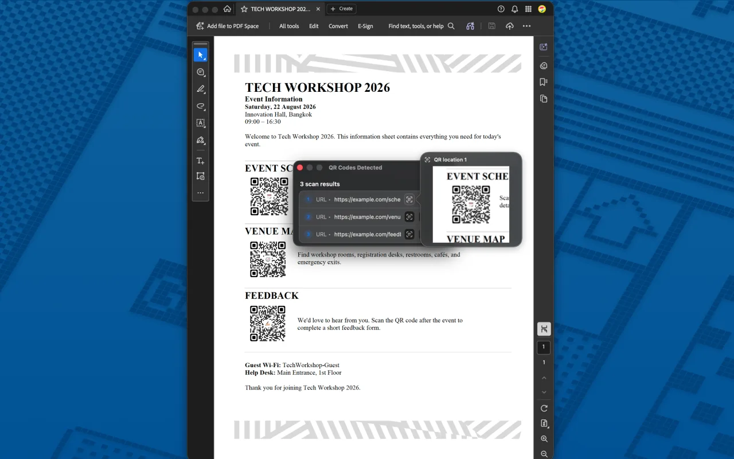Open the left toolbar's three-dots More tools
734x459 pixels.
(x=200, y=193)
